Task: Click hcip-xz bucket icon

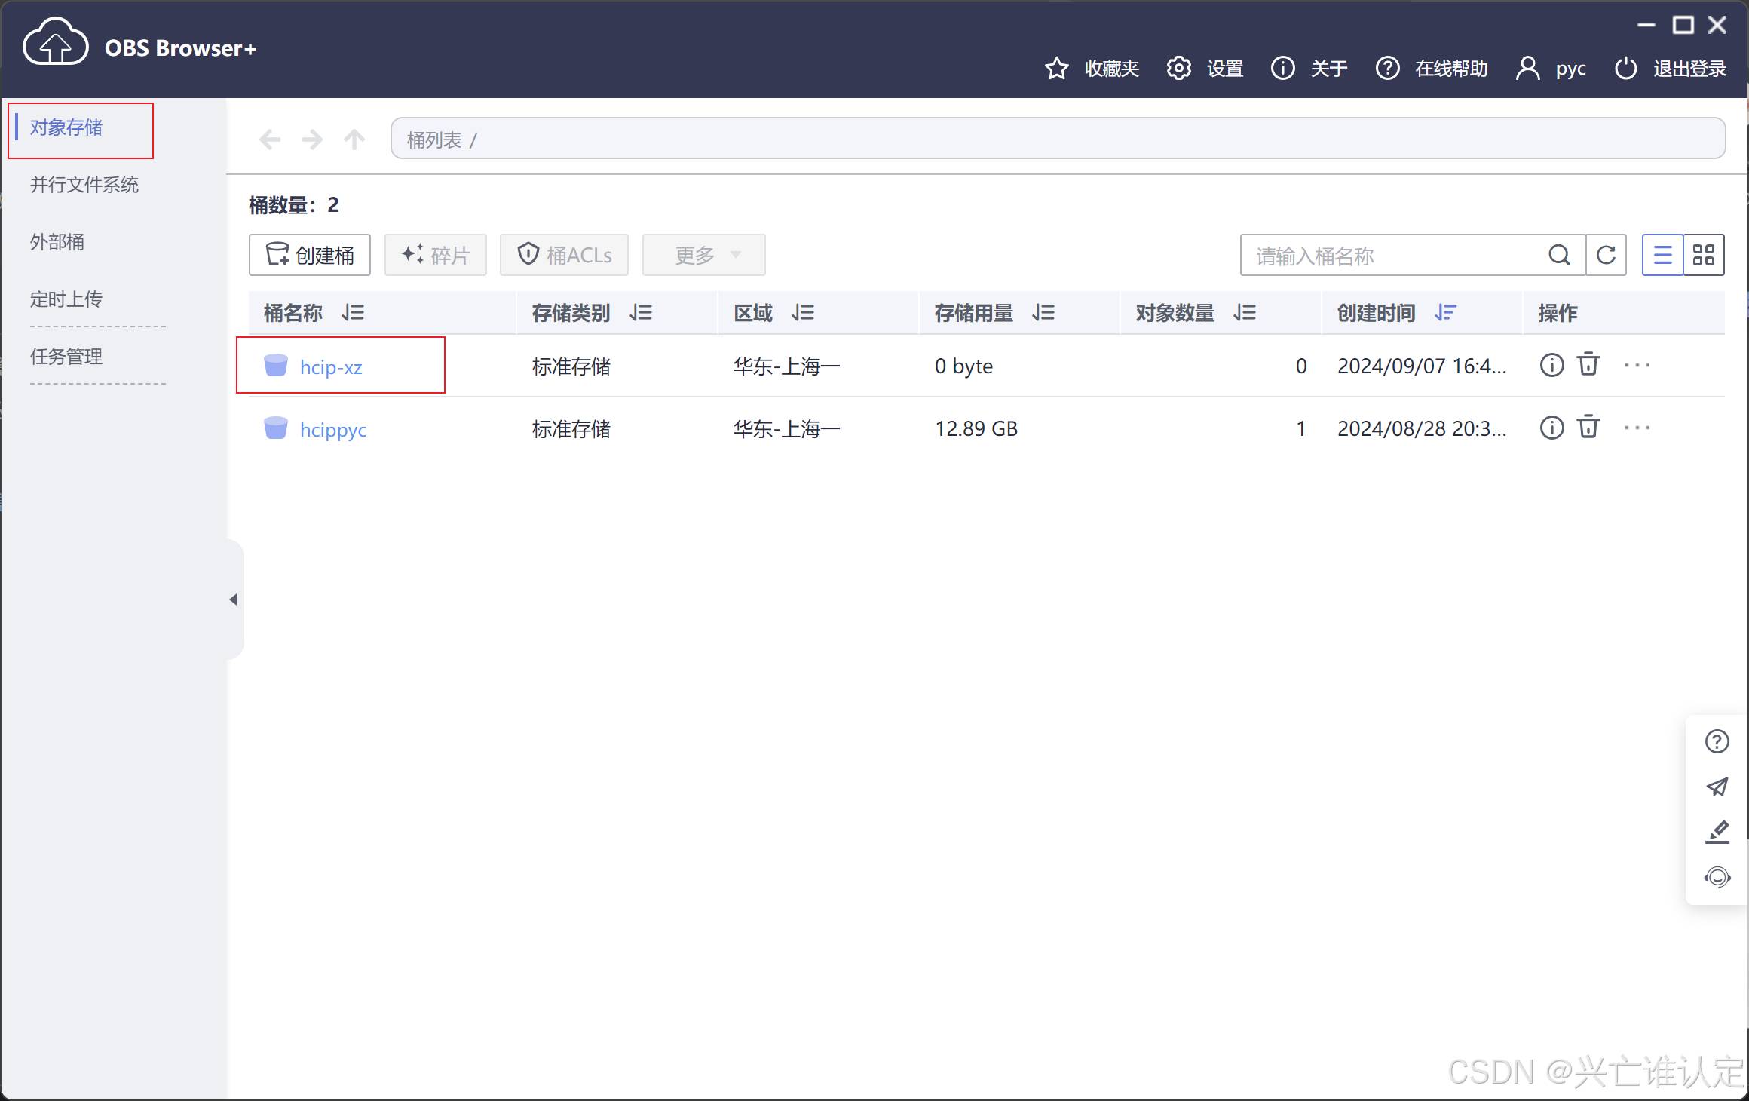Action: 276,365
